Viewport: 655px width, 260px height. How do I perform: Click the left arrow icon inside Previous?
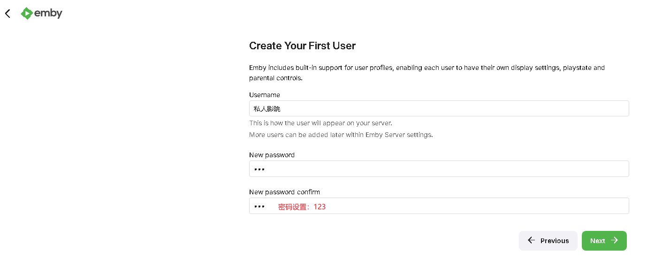pyautogui.click(x=531, y=240)
